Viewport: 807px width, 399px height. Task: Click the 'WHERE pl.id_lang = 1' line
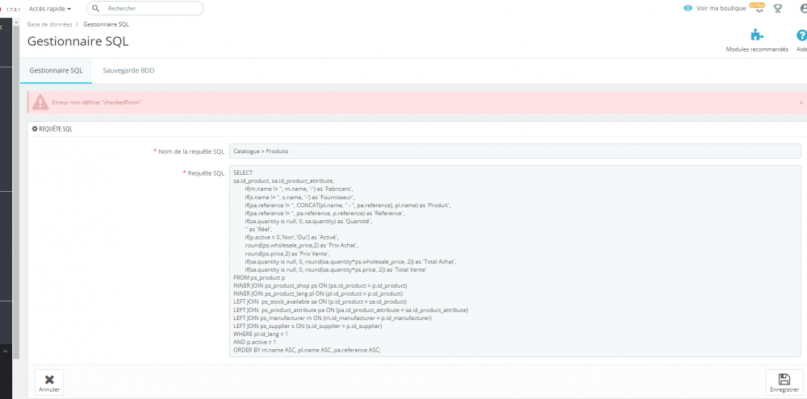click(261, 334)
